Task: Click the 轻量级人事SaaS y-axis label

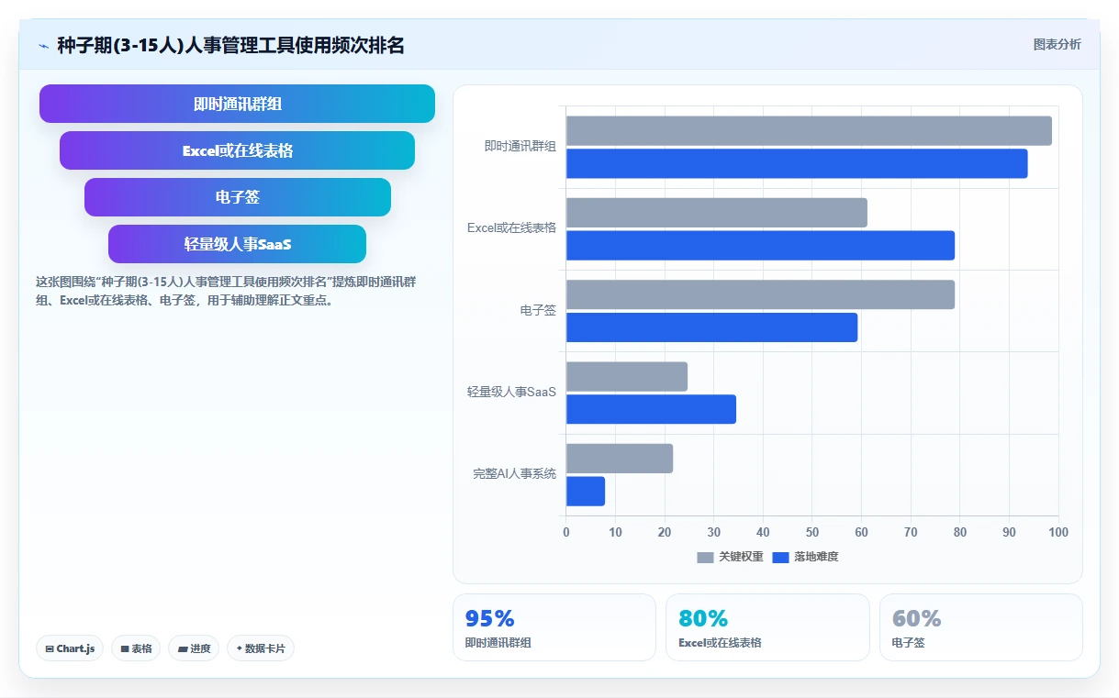Action: pos(511,392)
